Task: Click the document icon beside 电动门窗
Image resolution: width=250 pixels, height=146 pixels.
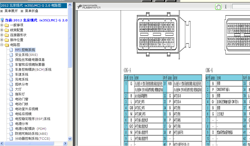Action: coord(11,99)
